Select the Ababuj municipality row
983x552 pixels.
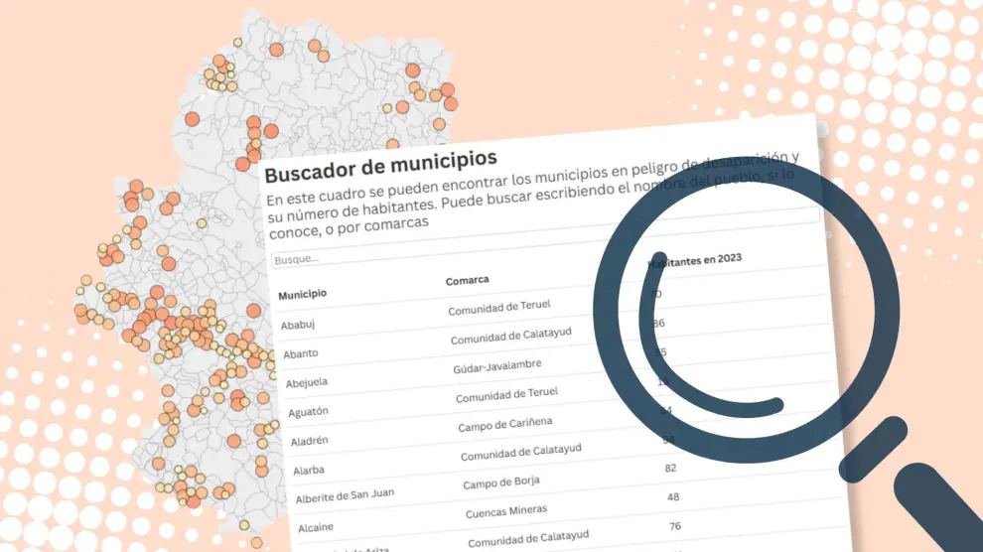298,325
